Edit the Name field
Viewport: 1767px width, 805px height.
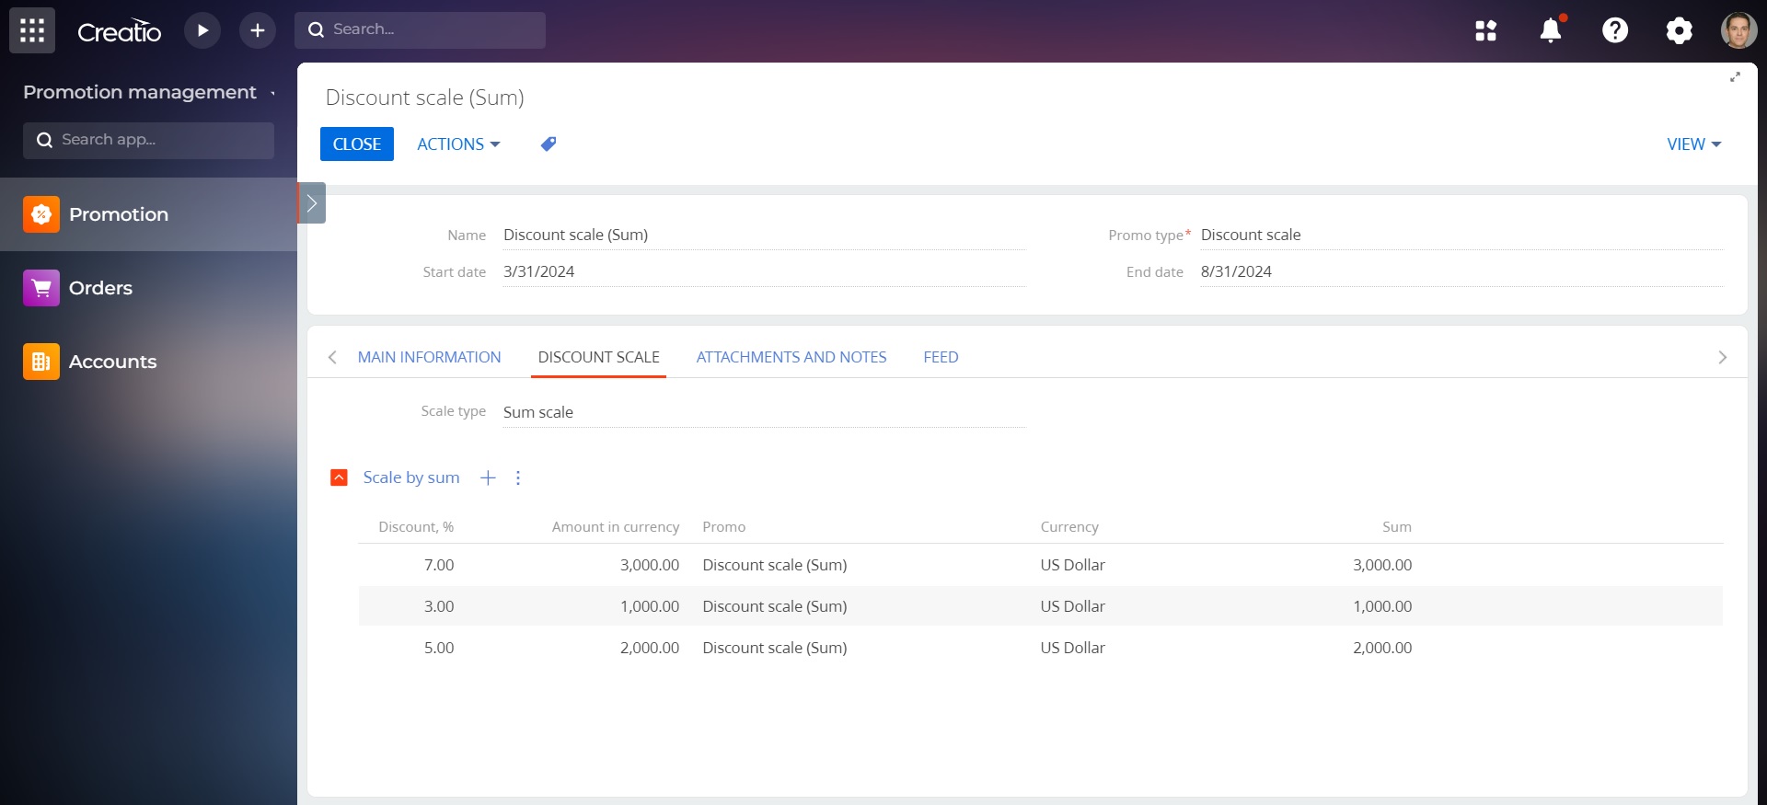[764, 236]
